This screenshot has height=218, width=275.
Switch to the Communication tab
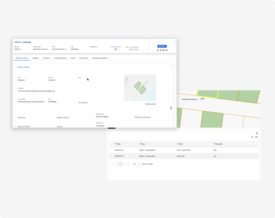coord(60,58)
